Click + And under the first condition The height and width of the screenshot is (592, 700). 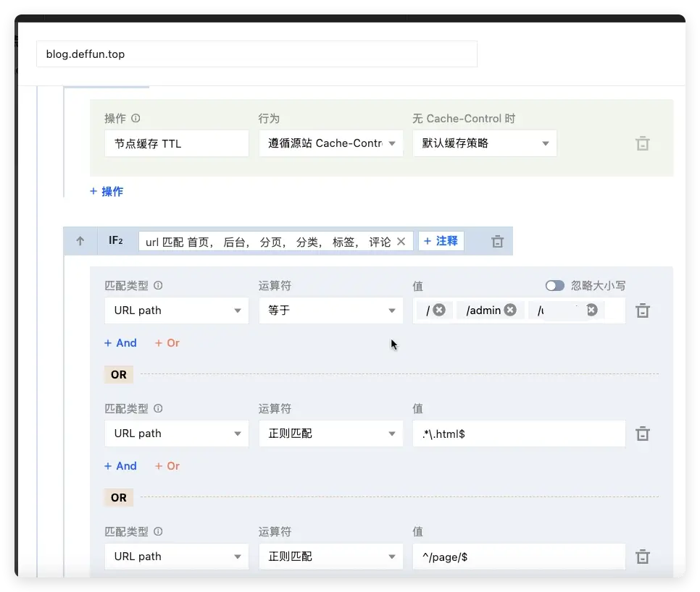tap(120, 343)
